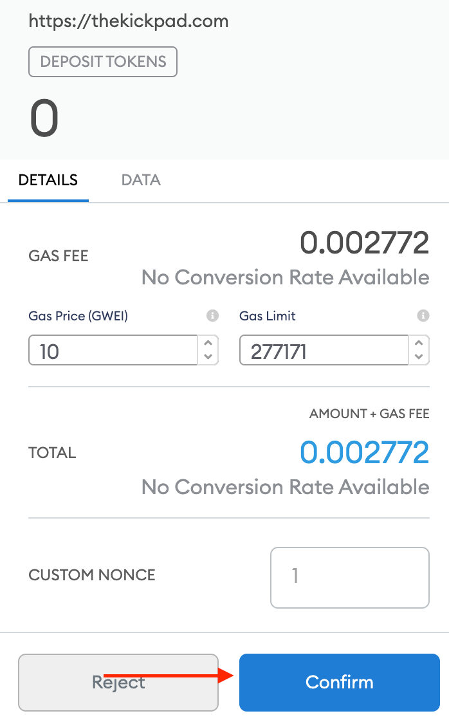
Task: Switch to the DATA tab
Action: click(x=140, y=180)
